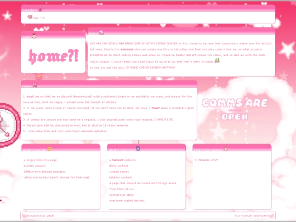Click the star icon beside the commies header
This screenshot has height=222, width=296.
tap(41, 9)
